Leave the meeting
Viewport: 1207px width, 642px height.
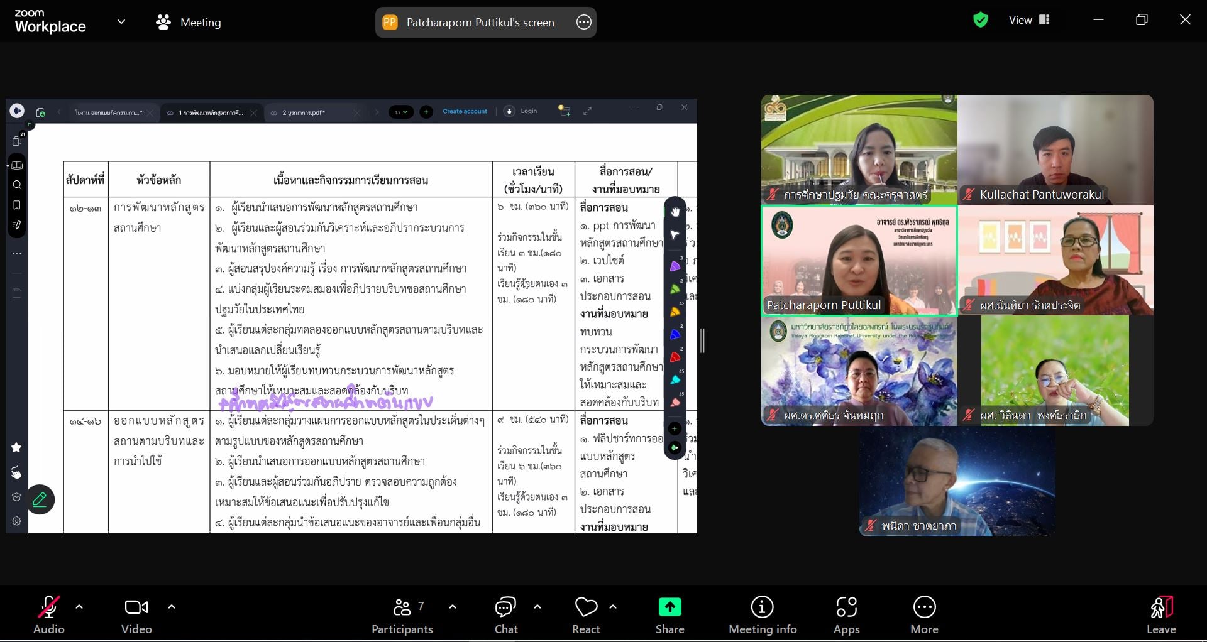(1160, 616)
